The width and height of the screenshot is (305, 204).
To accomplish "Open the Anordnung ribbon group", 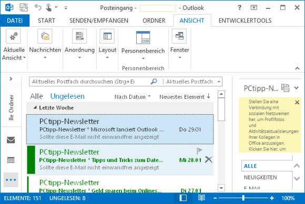I will (79, 44).
